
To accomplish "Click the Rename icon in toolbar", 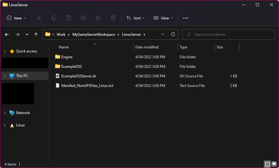I will [84, 18].
